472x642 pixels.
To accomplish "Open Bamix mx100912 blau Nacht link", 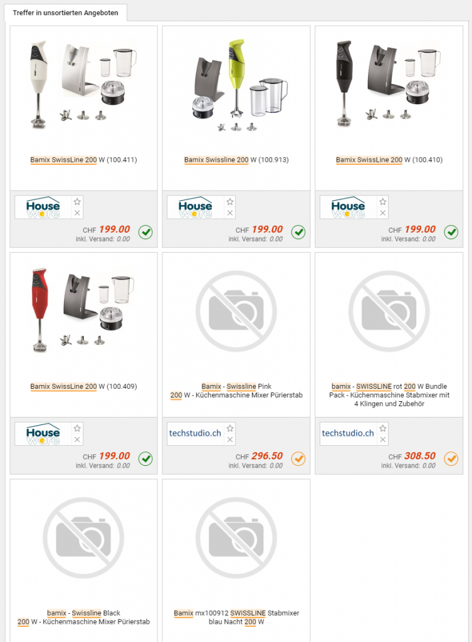I will pyautogui.click(x=236, y=618).
